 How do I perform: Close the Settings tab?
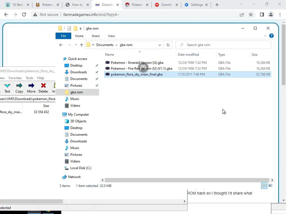click(206, 5)
